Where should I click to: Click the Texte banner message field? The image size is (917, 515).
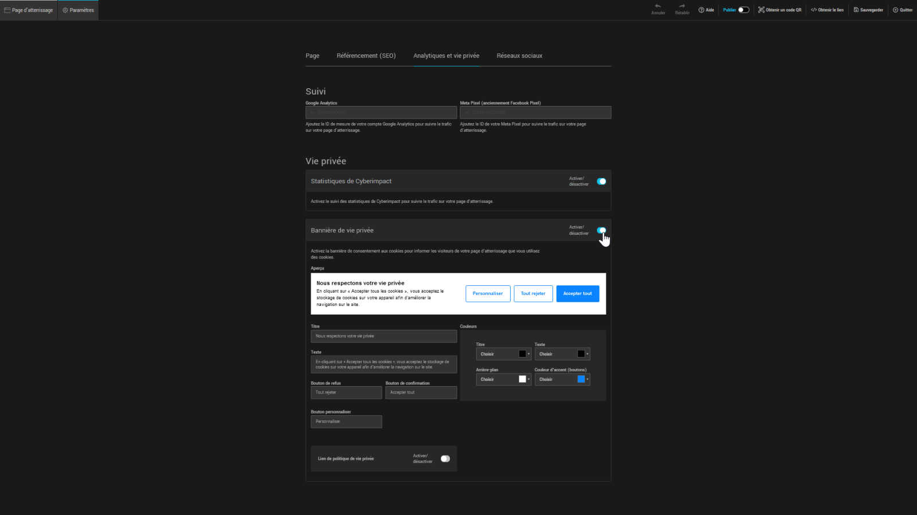click(384, 364)
